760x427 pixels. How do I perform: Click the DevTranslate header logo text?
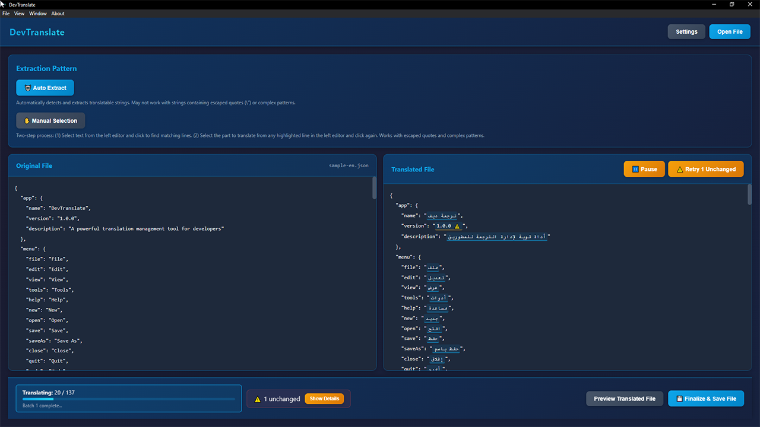pyautogui.click(x=37, y=32)
